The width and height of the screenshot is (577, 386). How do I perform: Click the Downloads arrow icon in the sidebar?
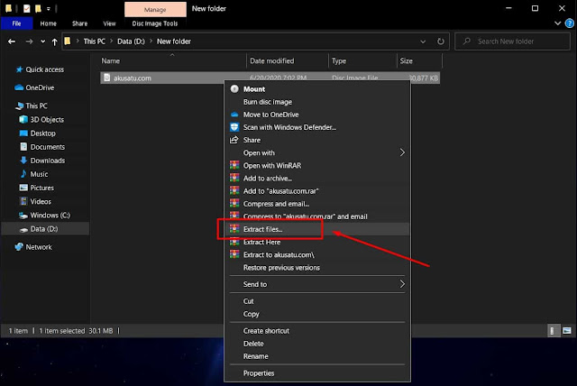pos(23,160)
